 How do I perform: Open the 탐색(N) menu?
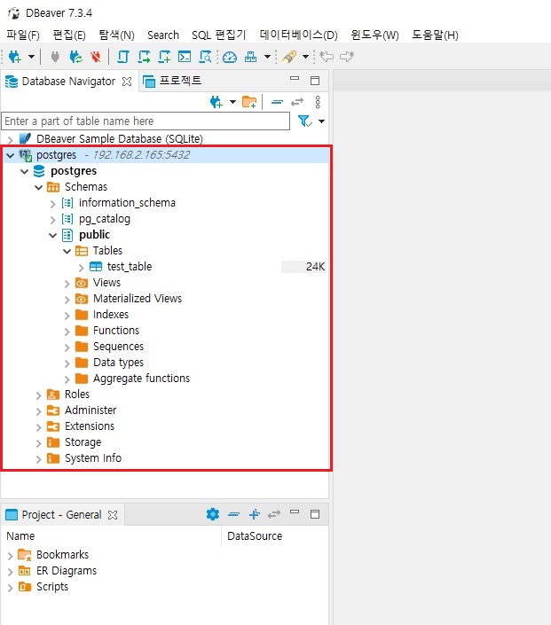[x=116, y=35]
